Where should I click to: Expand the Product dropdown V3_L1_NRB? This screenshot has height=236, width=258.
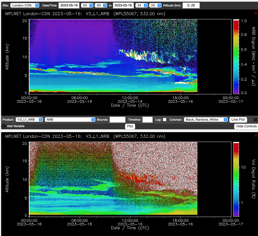(x=29, y=120)
